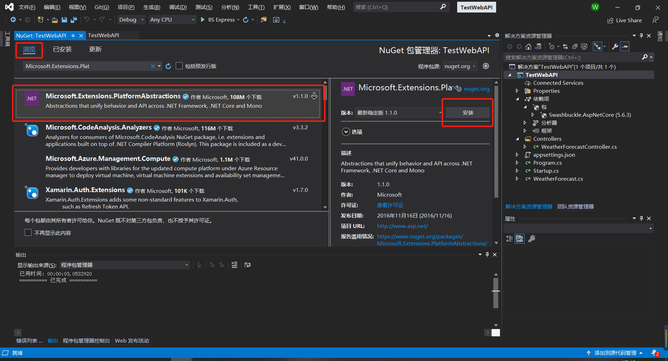Select WeatherForecastController.cs in Solution Explorer
The image size is (668, 361).
tap(579, 147)
